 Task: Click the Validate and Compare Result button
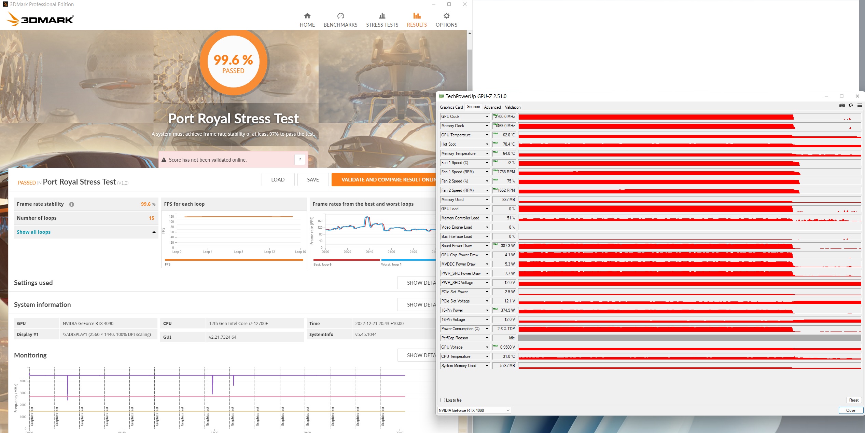pos(384,180)
